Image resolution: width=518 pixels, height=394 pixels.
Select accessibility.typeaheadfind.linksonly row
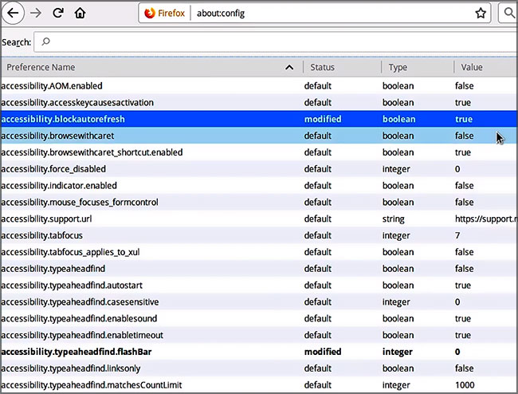259,368
